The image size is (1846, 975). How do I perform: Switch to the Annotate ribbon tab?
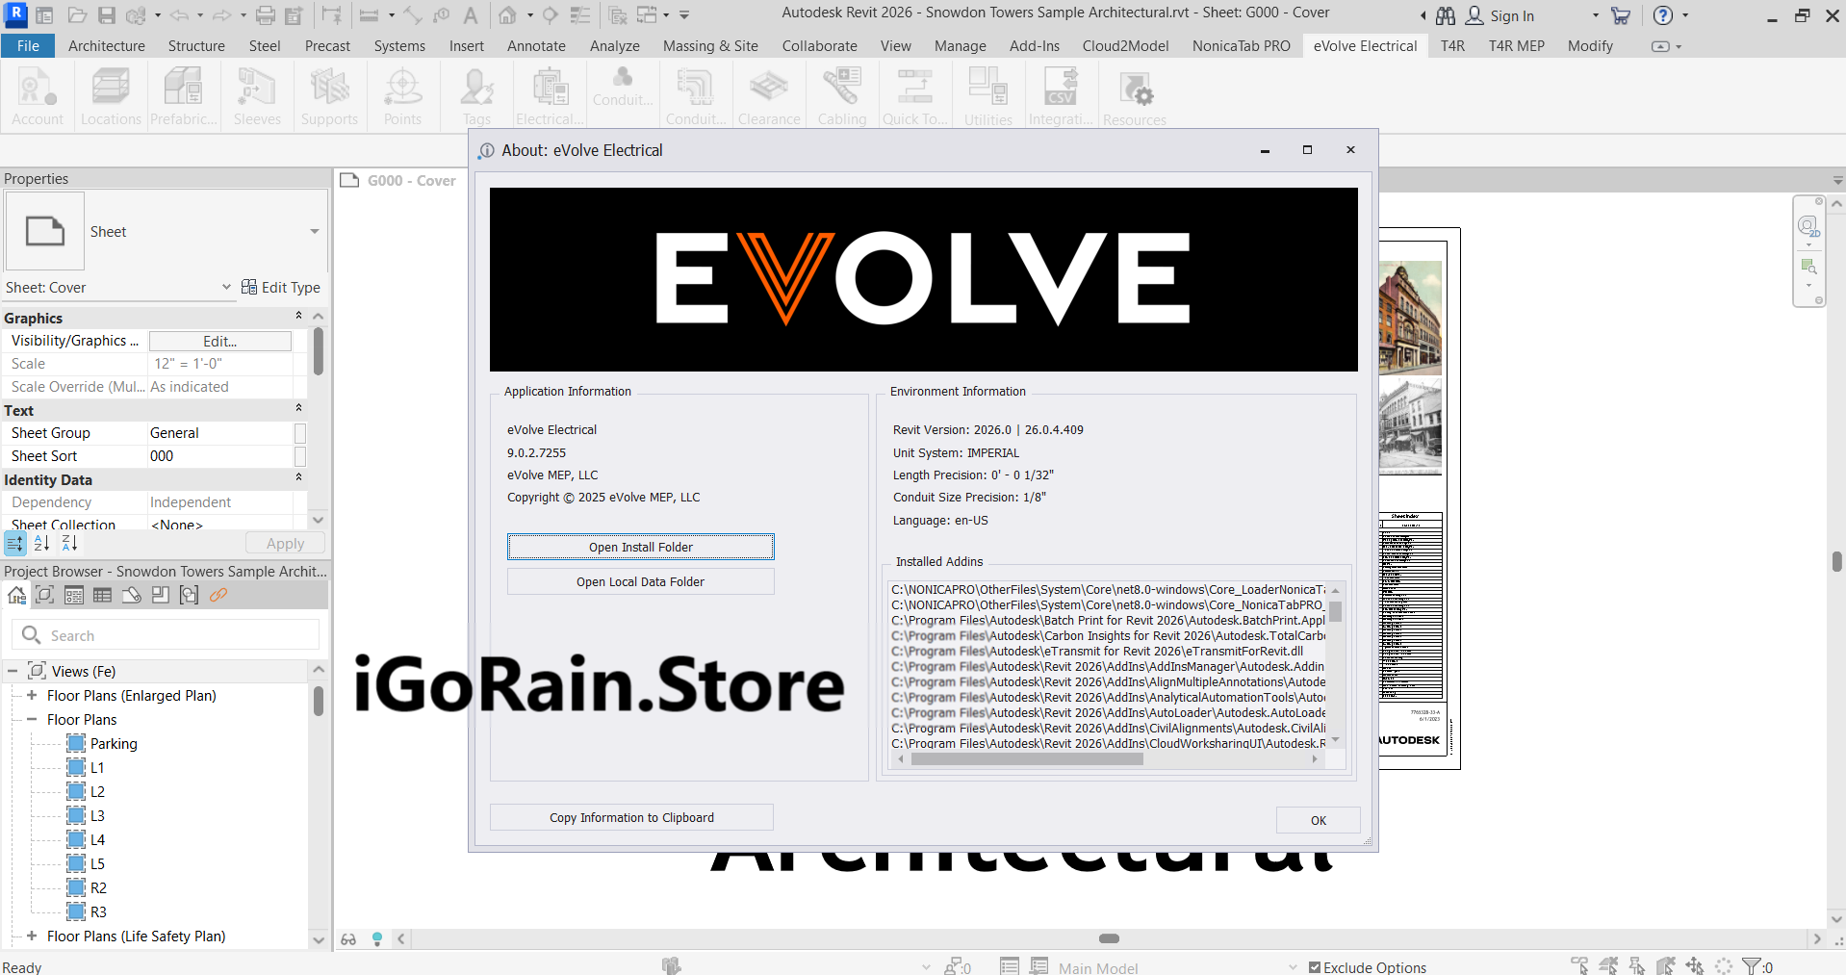pyautogui.click(x=536, y=45)
